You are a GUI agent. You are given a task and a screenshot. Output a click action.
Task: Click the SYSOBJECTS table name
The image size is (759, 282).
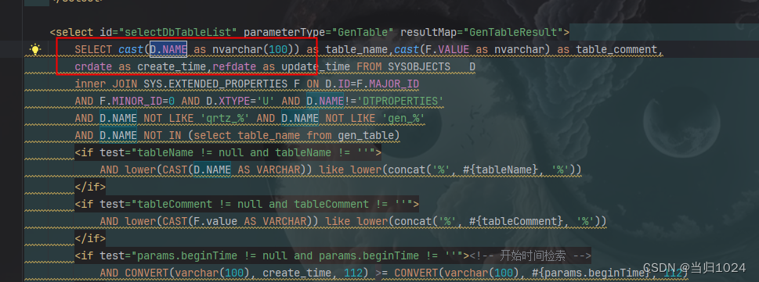[x=419, y=66]
